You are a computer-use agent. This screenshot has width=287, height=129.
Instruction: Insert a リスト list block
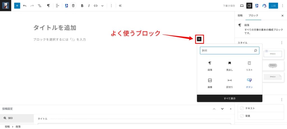[249, 66]
